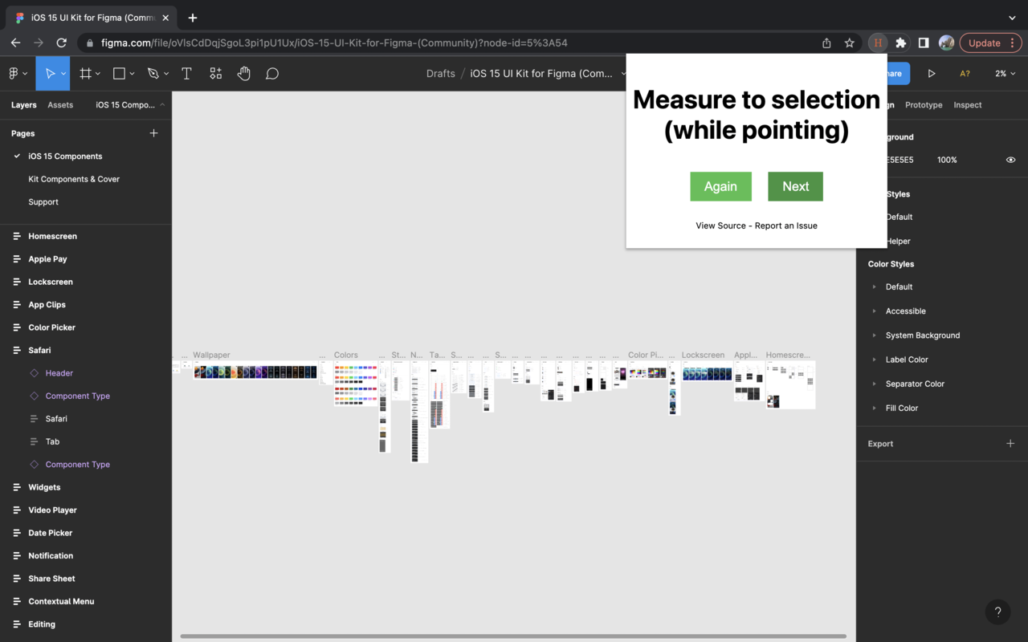Add an export setting with plus icon

click(x=1010, y=443)
